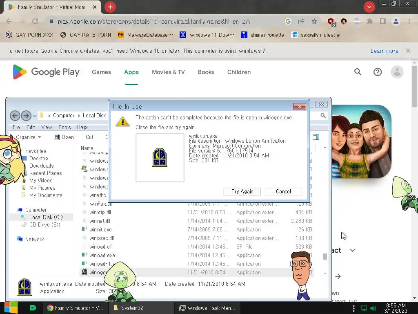Expand the Organize dropdown in Explorer
Screen dimensions: 418x314
[28, 137]
